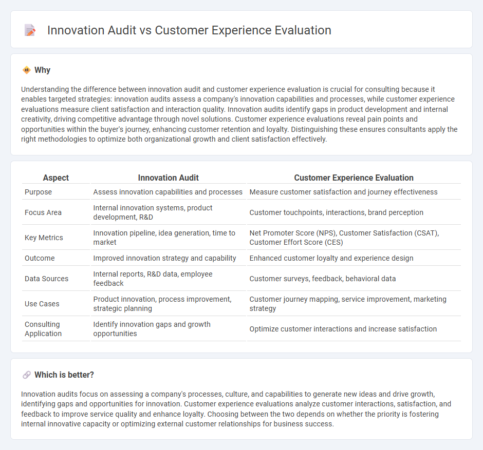Click the paragraph starting 'Innovation audits focus on assessing'
The width and height of the screenshot is (483, 450).
click(x=236, y=409)
